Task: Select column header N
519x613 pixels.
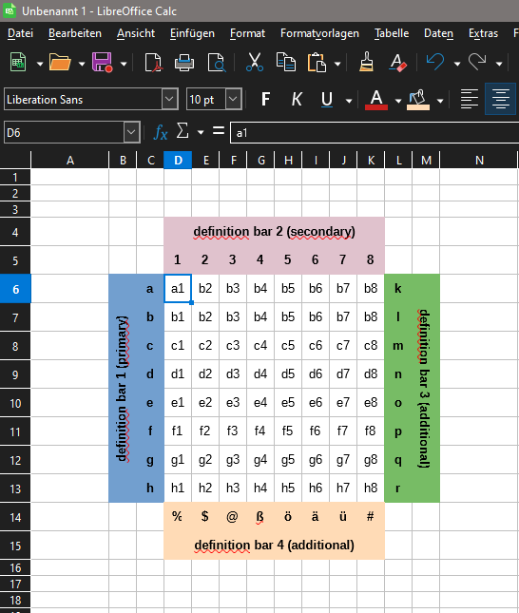Action: pos(479,161)
